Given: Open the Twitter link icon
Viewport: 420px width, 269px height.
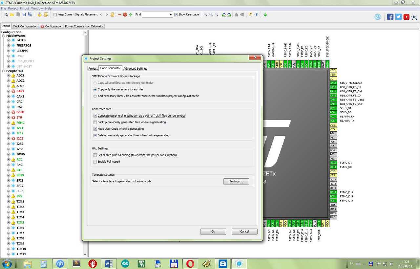Looking at the screenshot, I should click(x=398, y=17).
